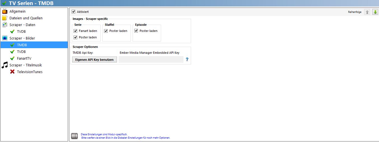The width and height of the screenshot is (379, 142).
Task: Select Dateien und Quellen tree entry
Action: 26,18
